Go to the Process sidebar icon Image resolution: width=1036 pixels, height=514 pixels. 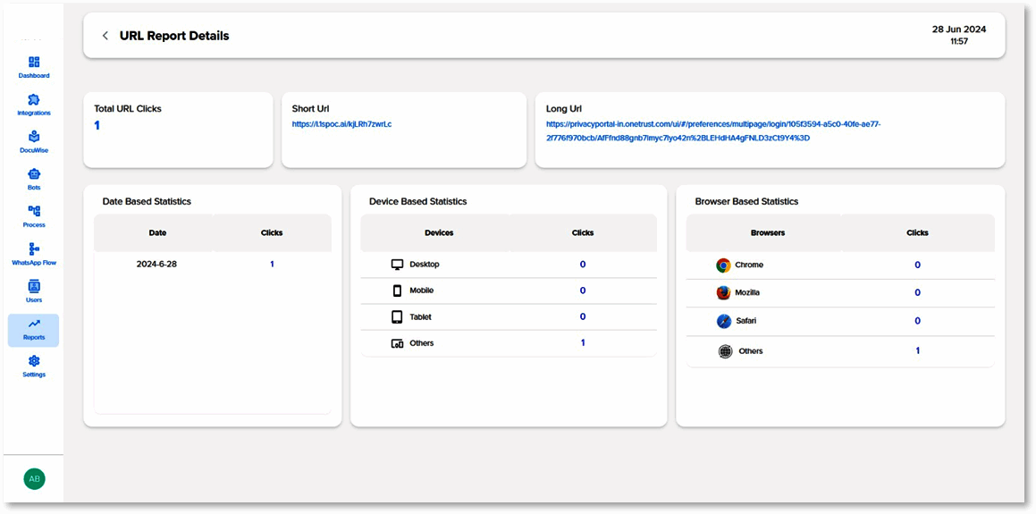34,212
